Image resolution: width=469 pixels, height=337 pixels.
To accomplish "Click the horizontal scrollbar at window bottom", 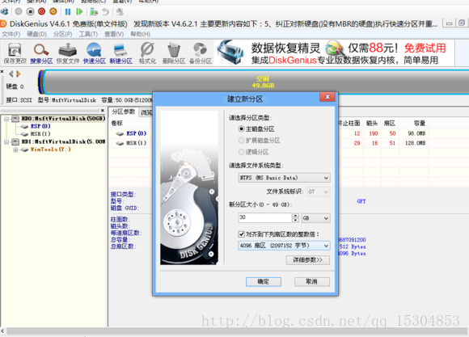I will (236, 331).
